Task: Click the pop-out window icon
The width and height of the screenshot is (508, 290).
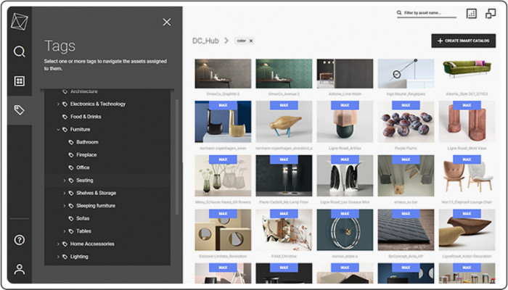Action: tap(491, 14)
